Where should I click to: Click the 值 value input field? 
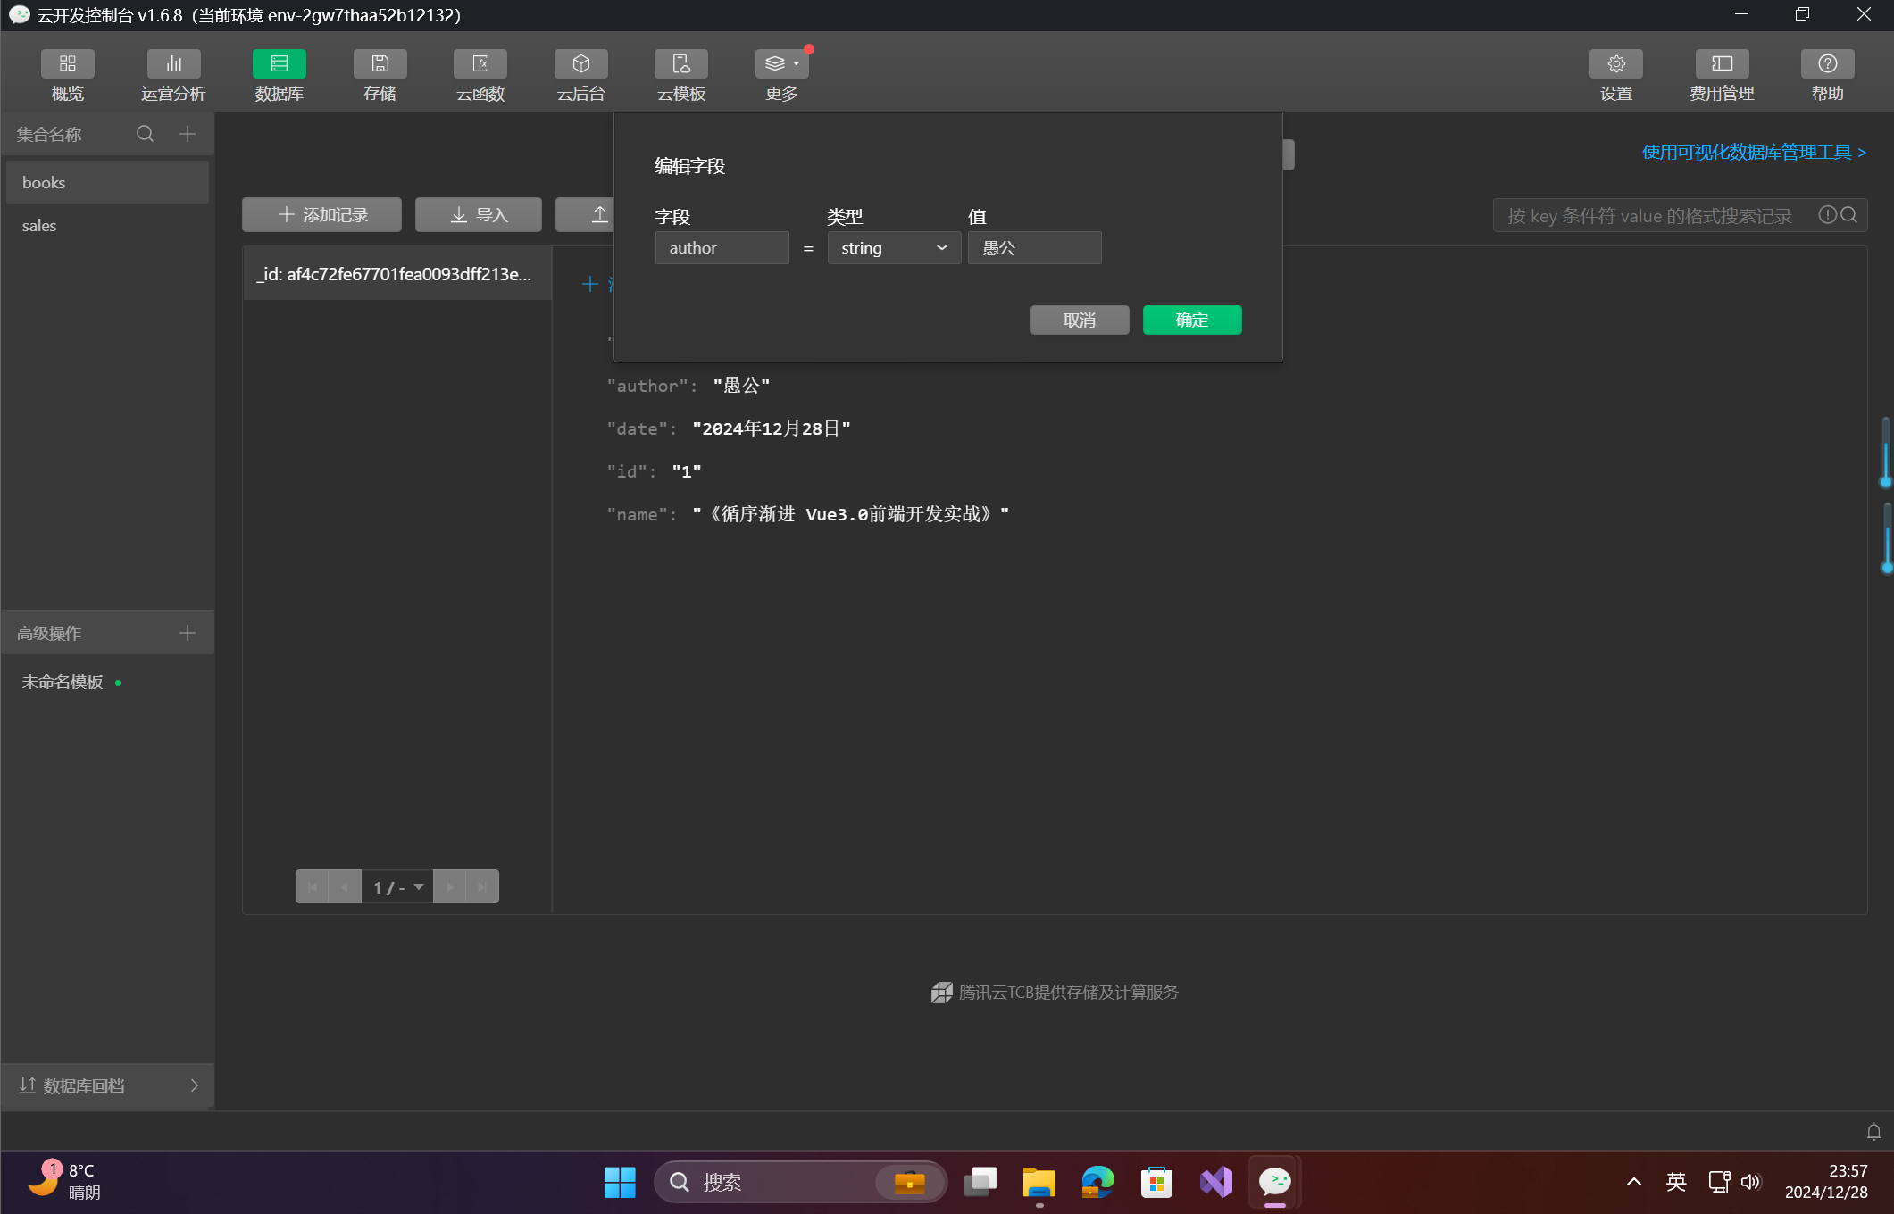1034,248
